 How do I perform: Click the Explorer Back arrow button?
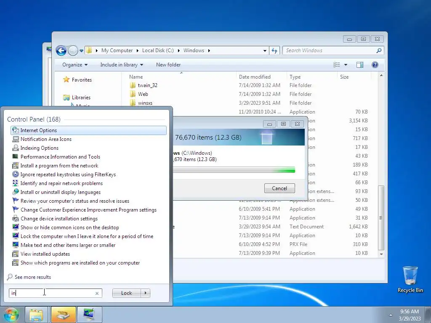(x=61, y=50)
